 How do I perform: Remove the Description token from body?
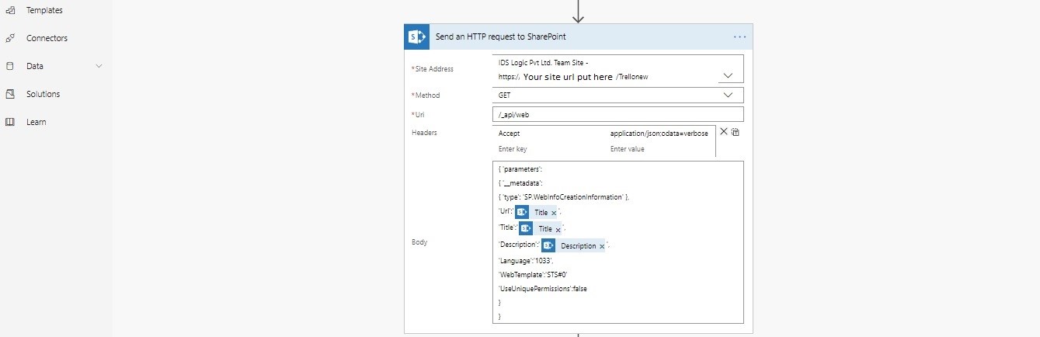pos(602,246)
